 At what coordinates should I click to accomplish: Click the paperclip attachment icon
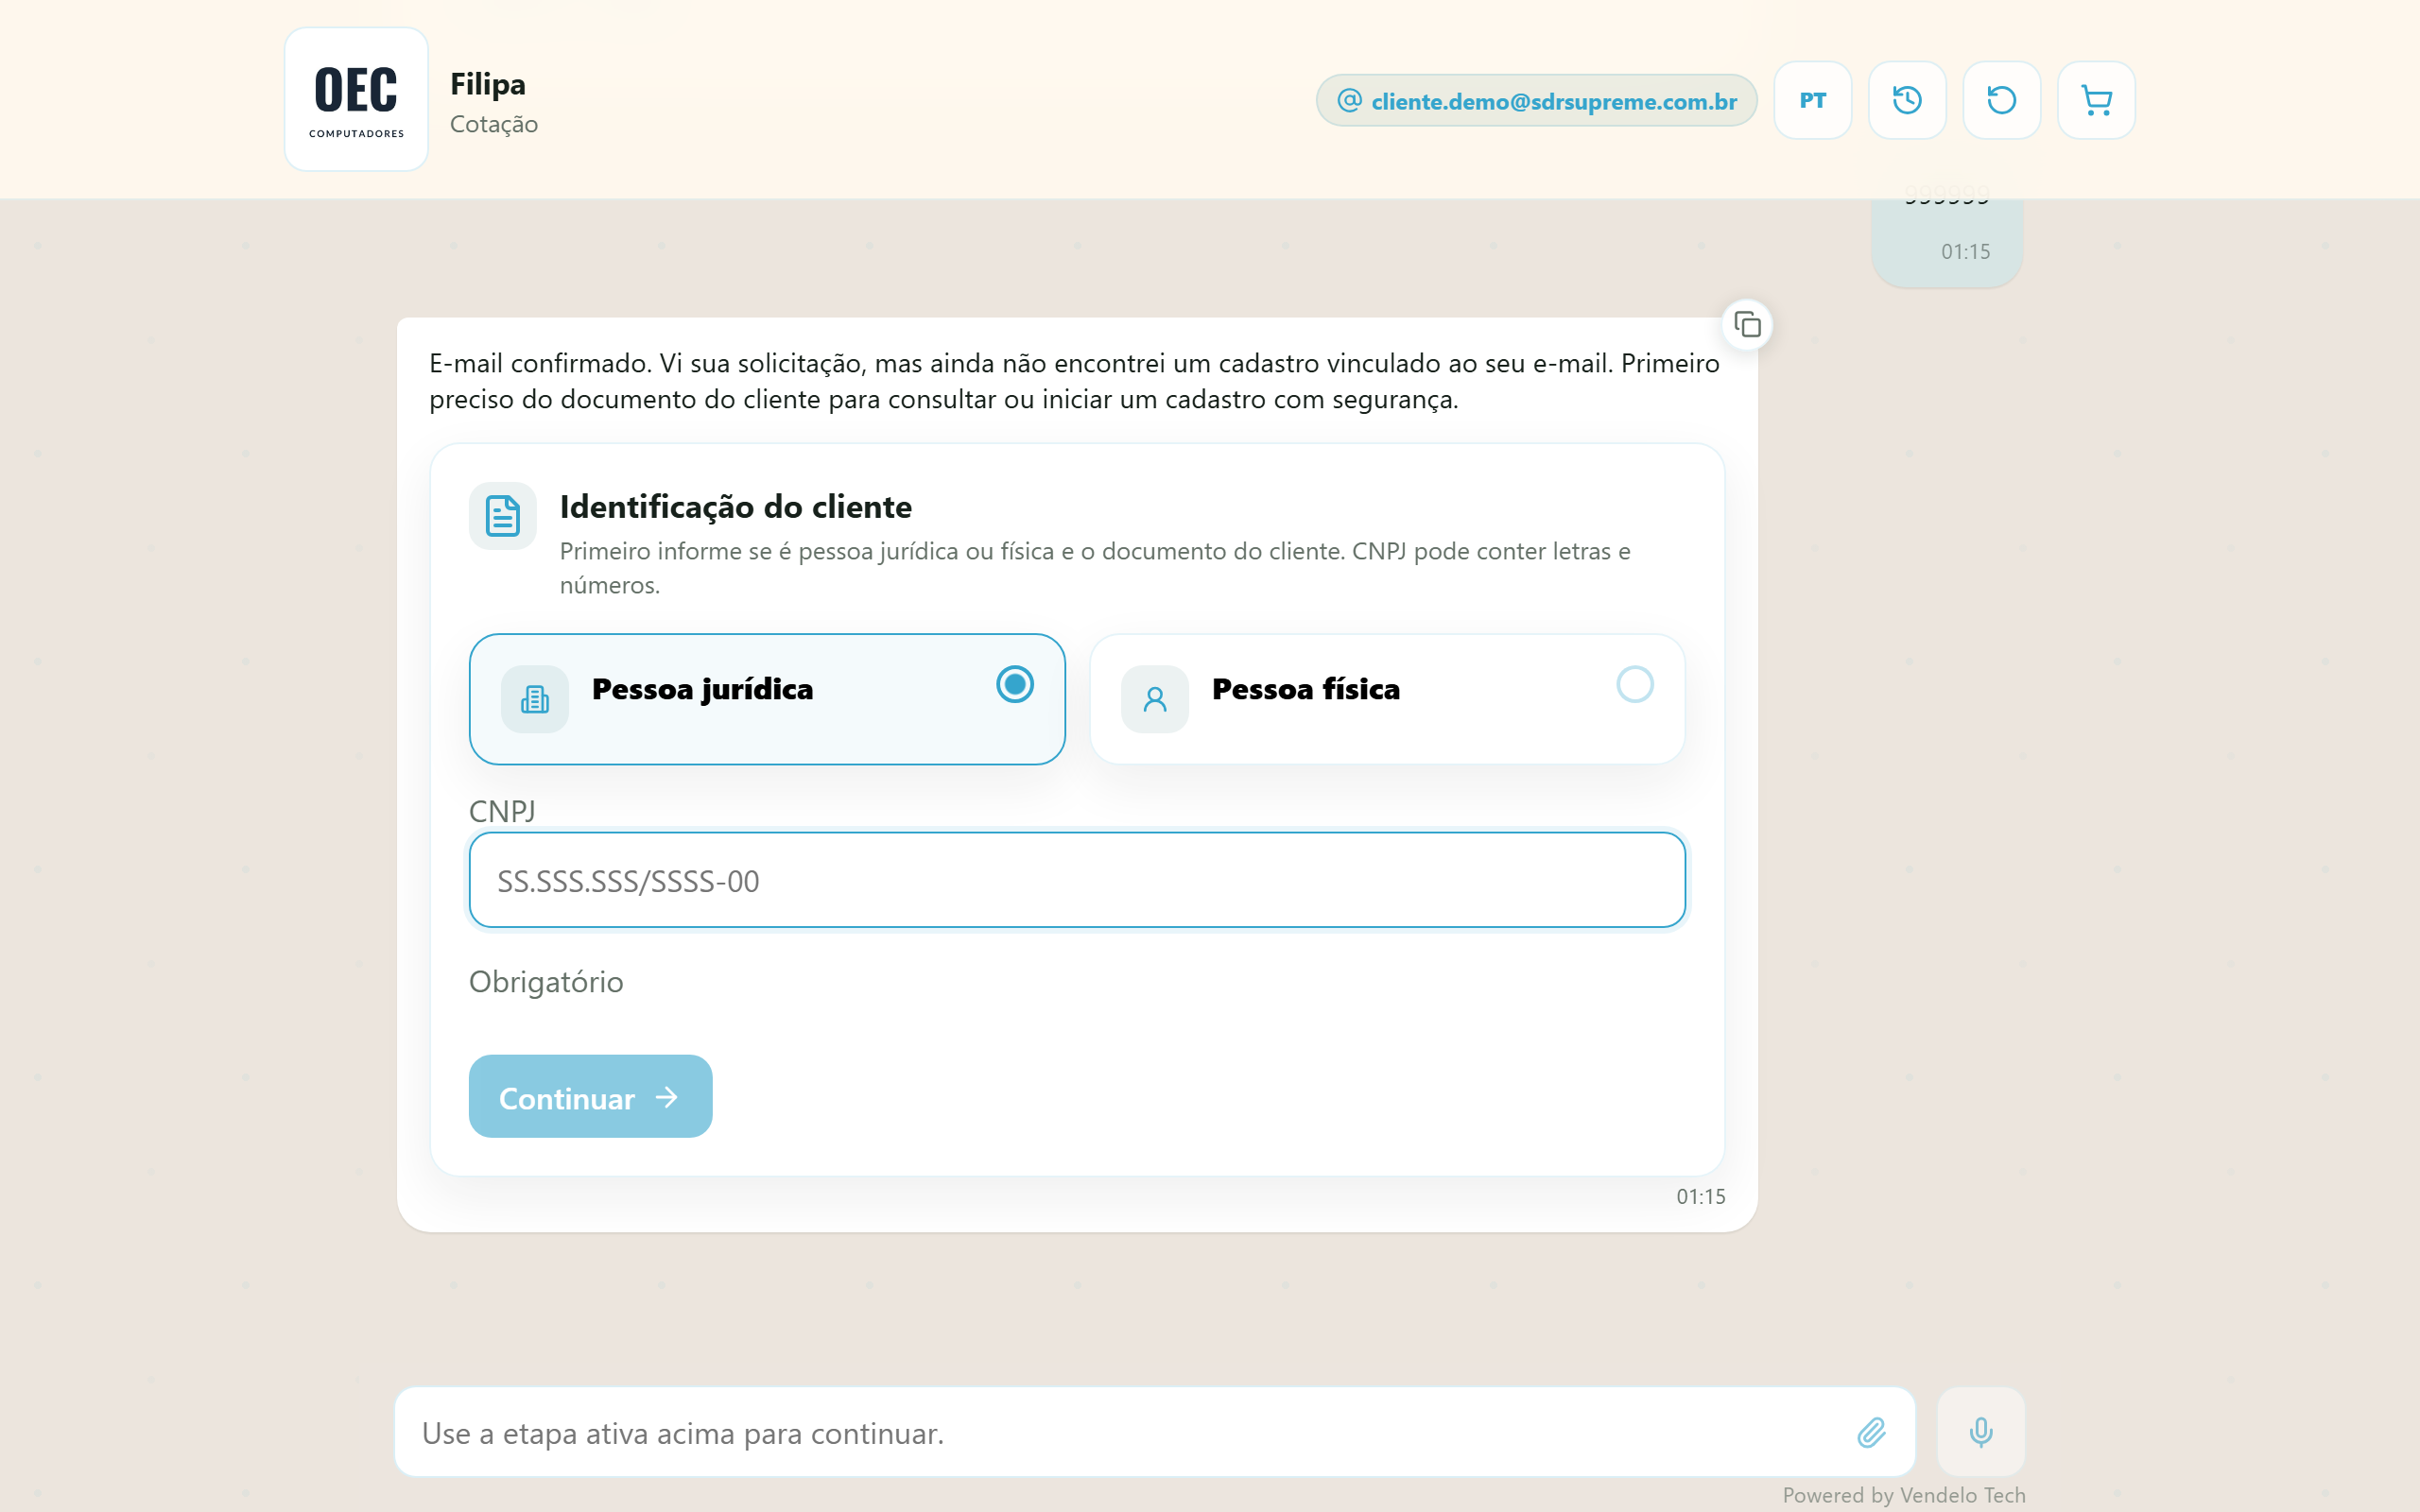click(1871, 1432)
